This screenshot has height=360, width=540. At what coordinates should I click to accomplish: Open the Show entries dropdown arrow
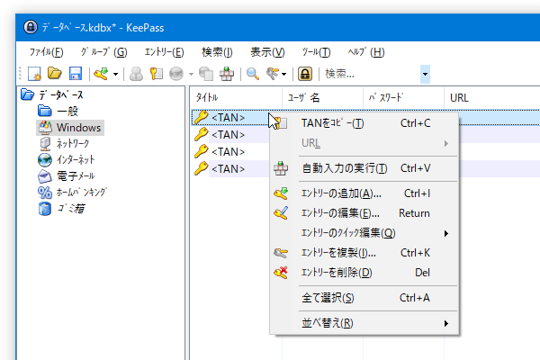tap(283, 74)
